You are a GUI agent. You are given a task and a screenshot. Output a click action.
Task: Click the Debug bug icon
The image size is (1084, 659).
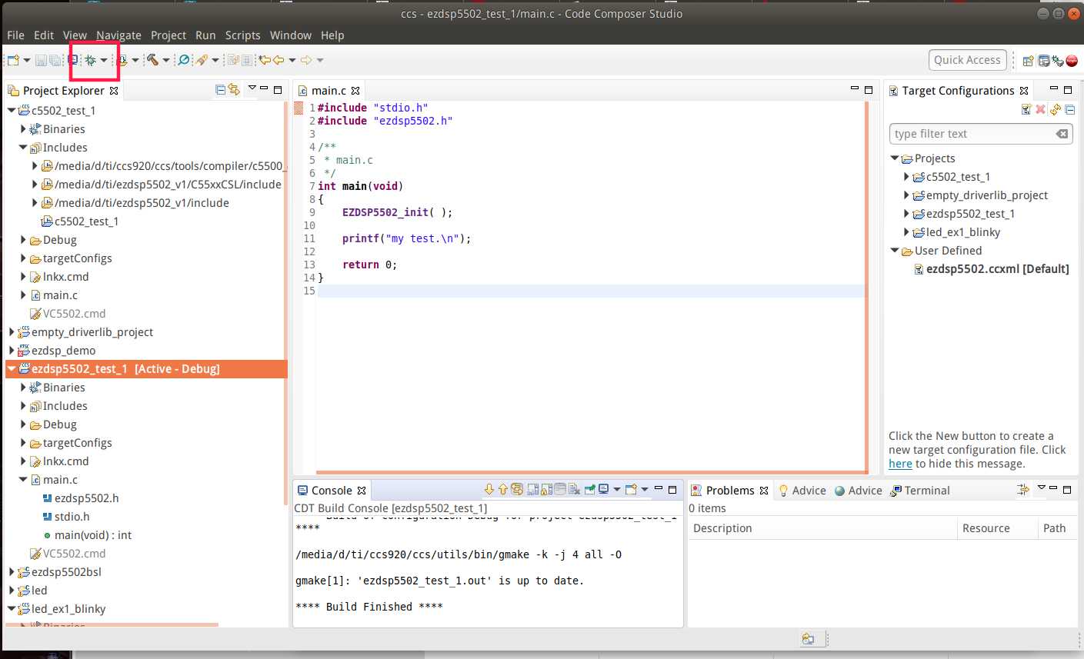pos(90,60)
